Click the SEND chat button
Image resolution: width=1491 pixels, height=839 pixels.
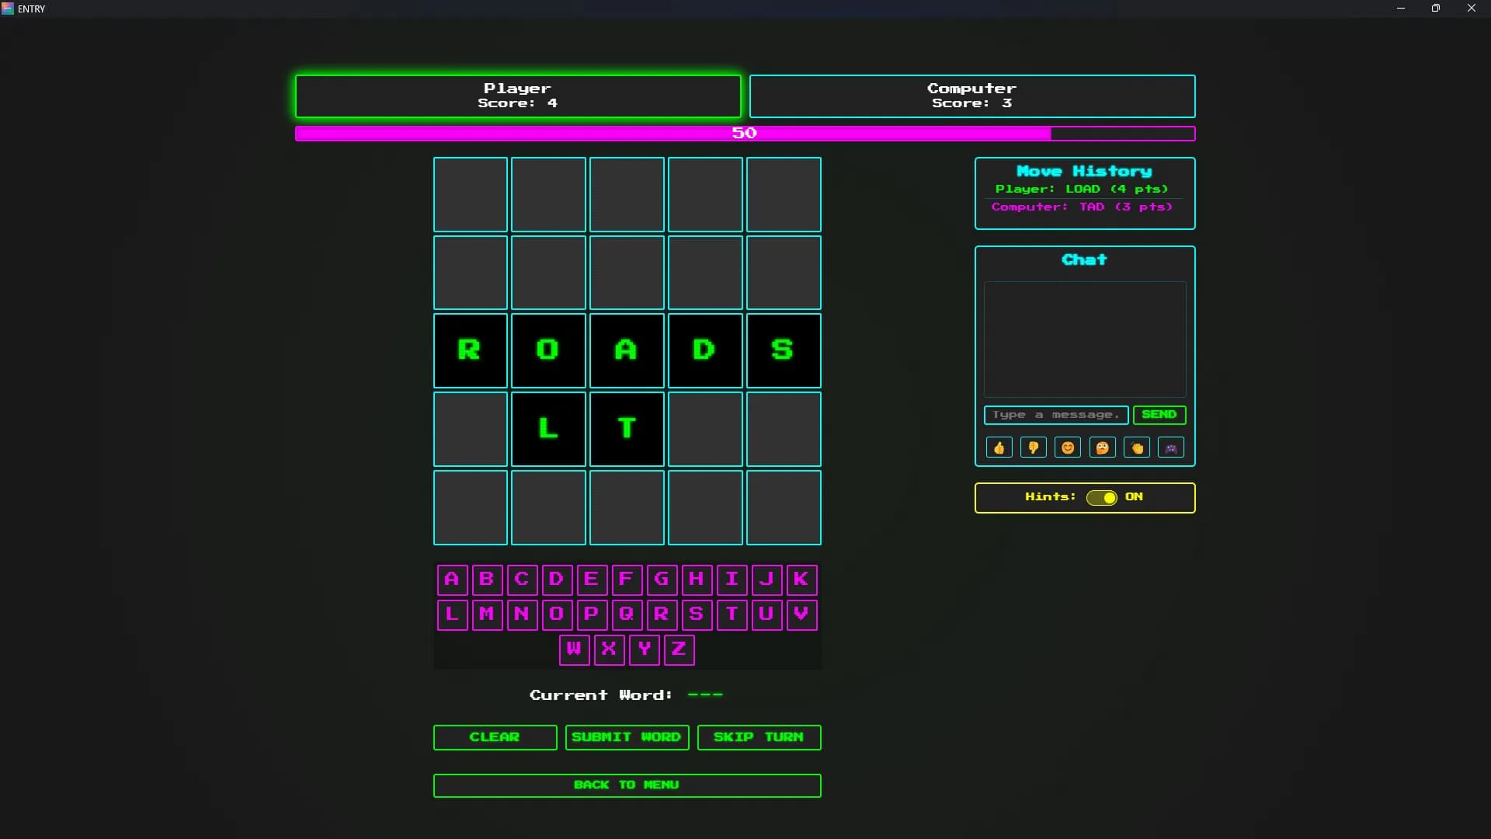coord(1159,415)
